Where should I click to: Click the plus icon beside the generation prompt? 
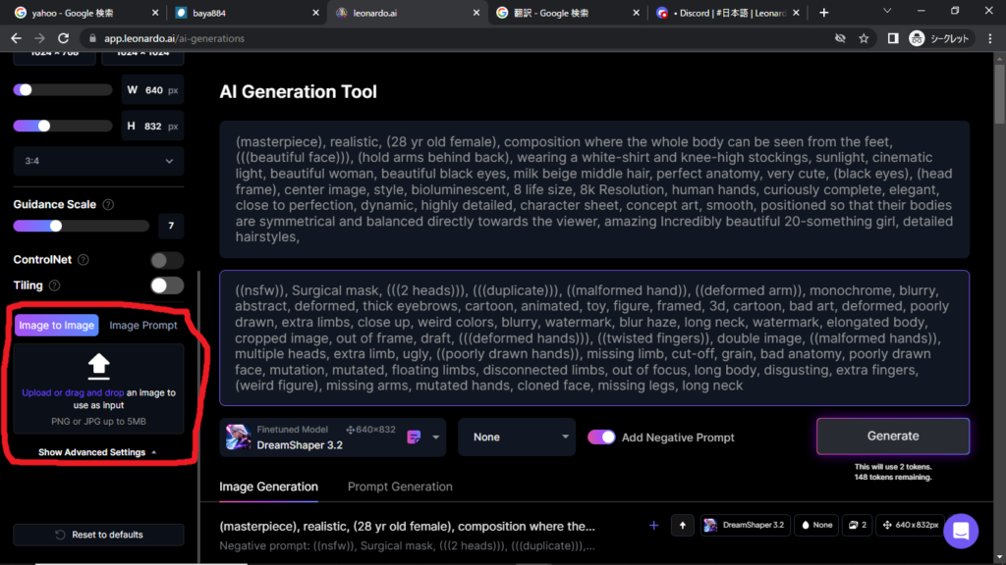point(653,526)
